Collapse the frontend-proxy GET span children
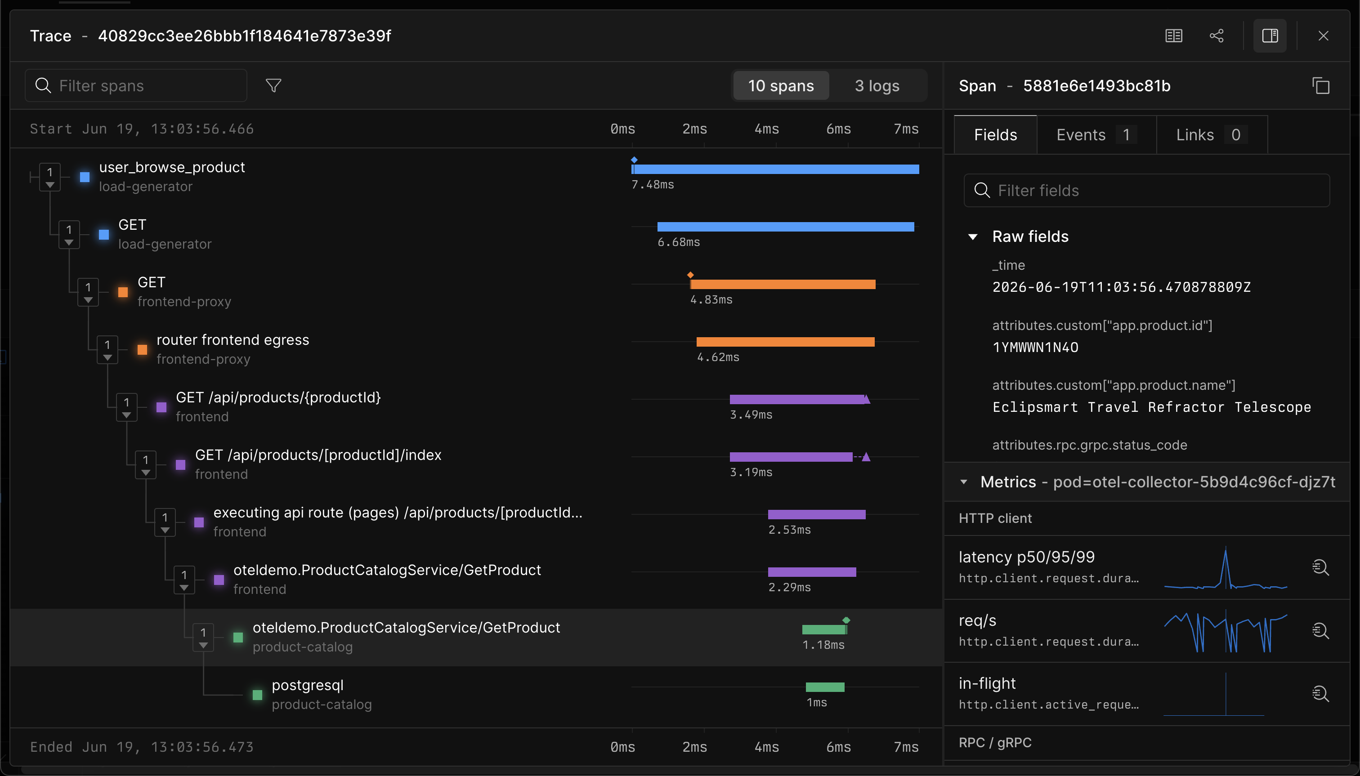The width and height of the screenshot is (1360, 776). click(88, 292)
